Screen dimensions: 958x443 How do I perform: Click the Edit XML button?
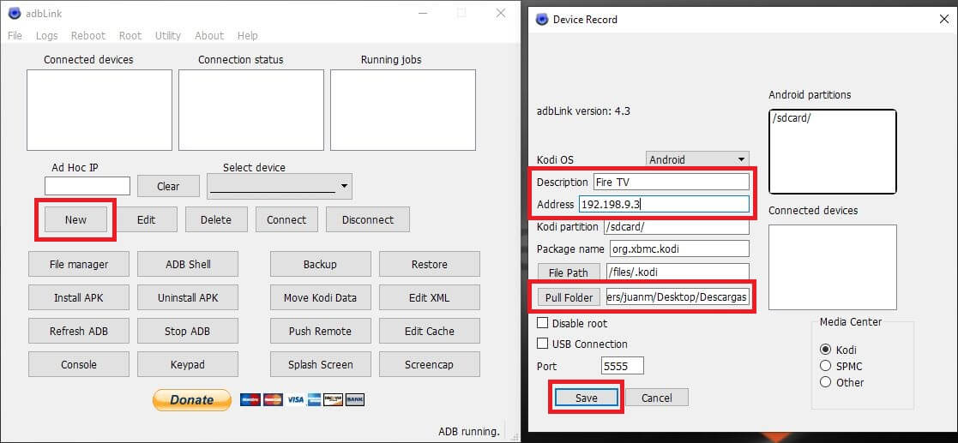coord(430,298)
